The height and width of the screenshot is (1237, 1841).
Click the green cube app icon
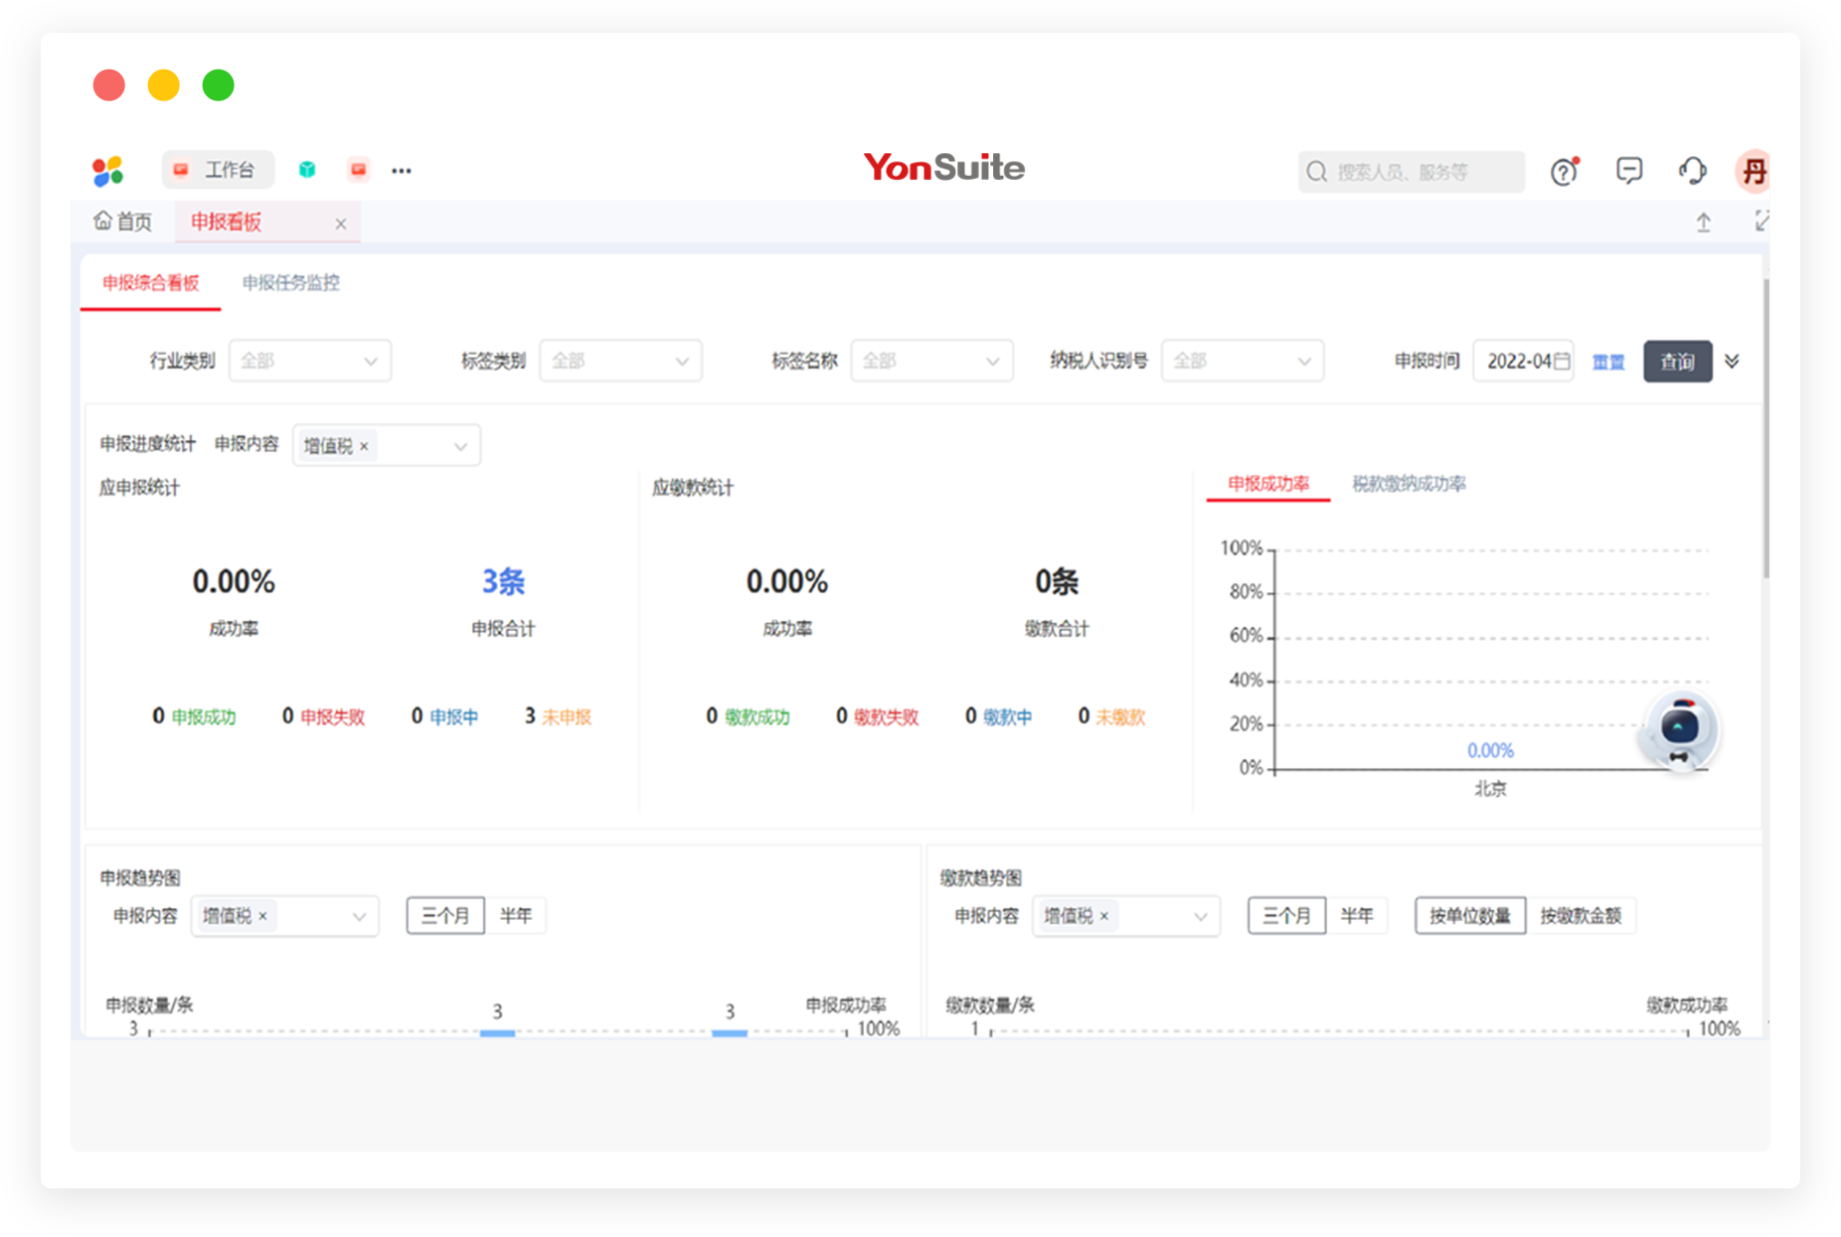[307, 170]
